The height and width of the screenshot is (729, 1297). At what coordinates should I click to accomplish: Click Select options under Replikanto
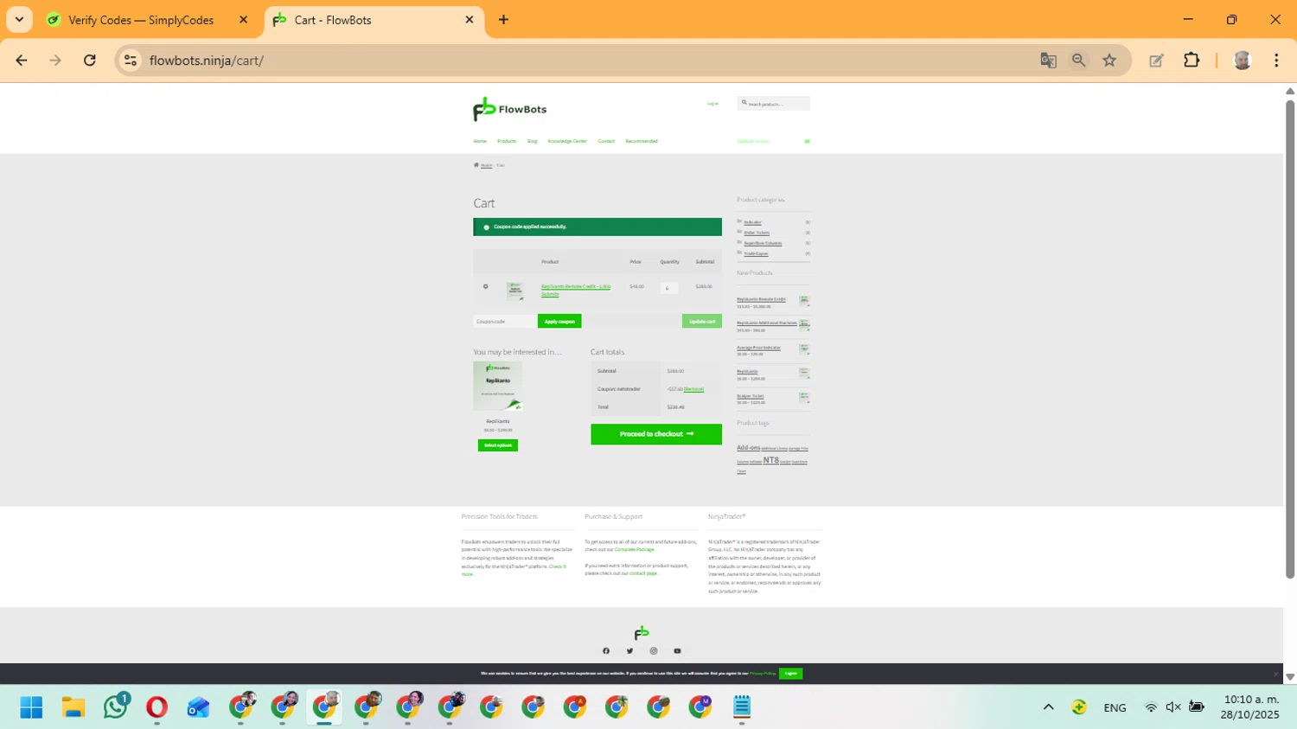tap(498, 445)
